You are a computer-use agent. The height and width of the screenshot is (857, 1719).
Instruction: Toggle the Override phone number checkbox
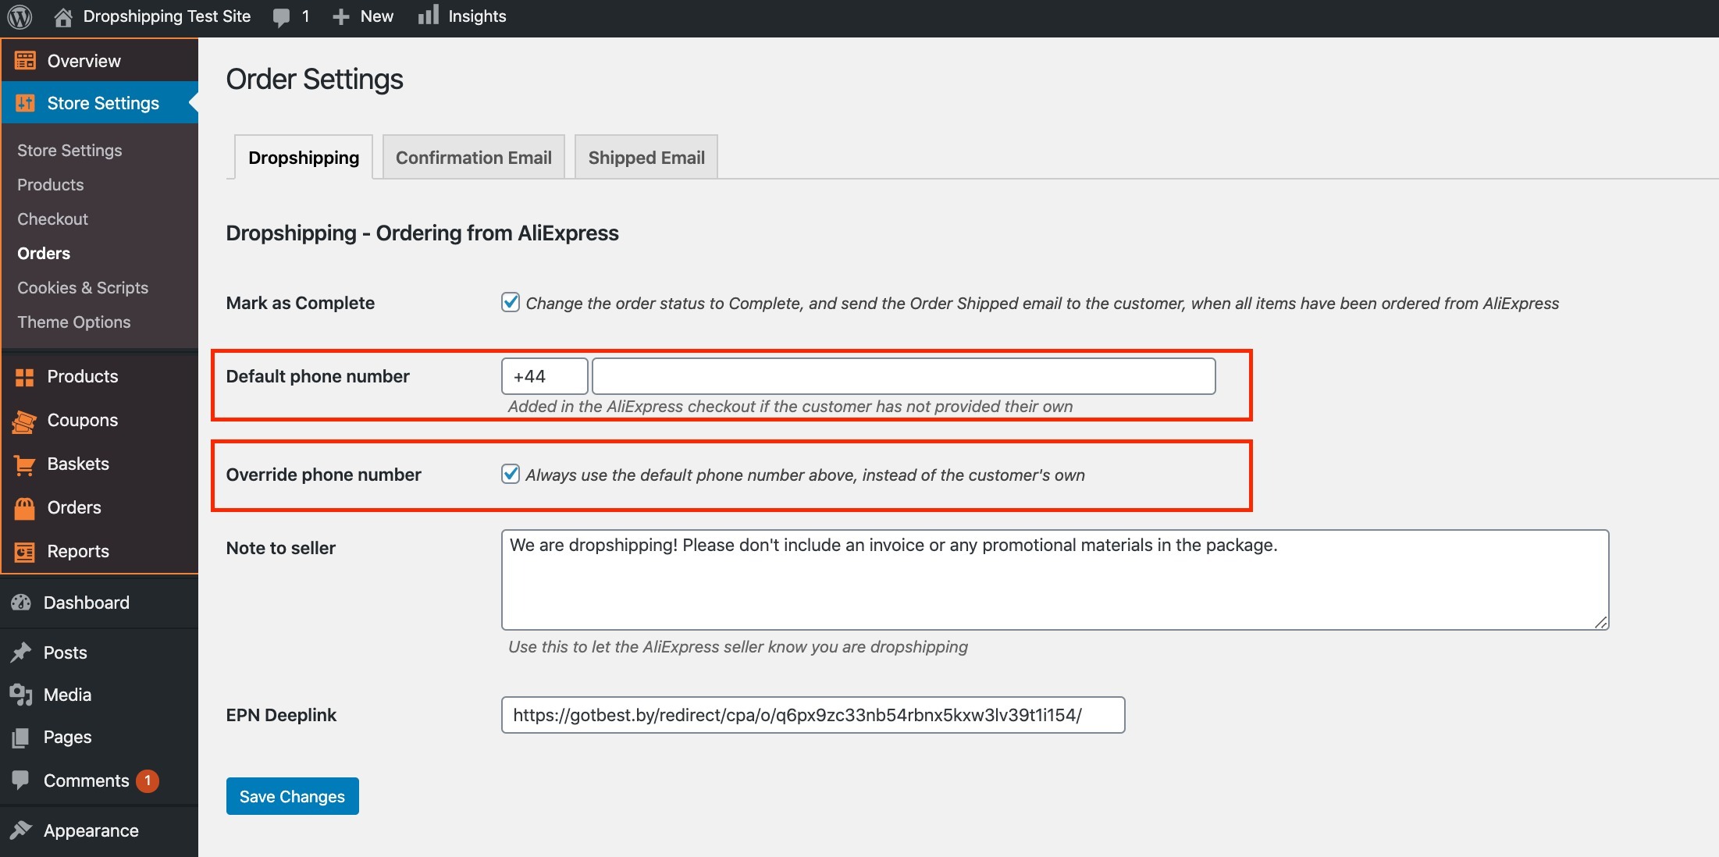coord(511,474)
